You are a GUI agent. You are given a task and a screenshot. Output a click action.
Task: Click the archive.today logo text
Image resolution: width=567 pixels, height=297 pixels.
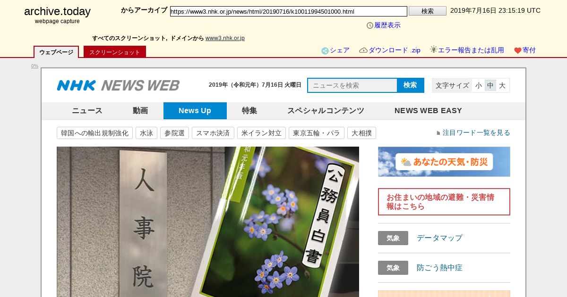click(57, 11)
